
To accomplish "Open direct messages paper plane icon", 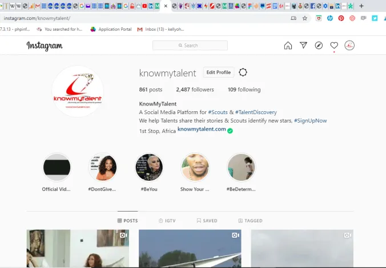I will click(303, 45).
